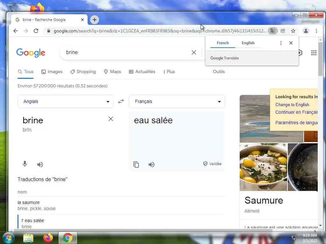The image size is (326, 244).
Task: Click the network tray icon
Action: [294, 238]
